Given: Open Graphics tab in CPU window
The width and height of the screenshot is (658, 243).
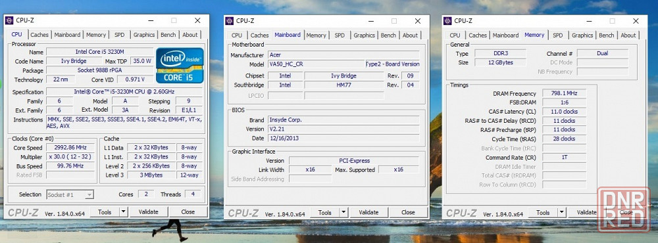Looking at the screenshot, I should [x=144, y=35].
